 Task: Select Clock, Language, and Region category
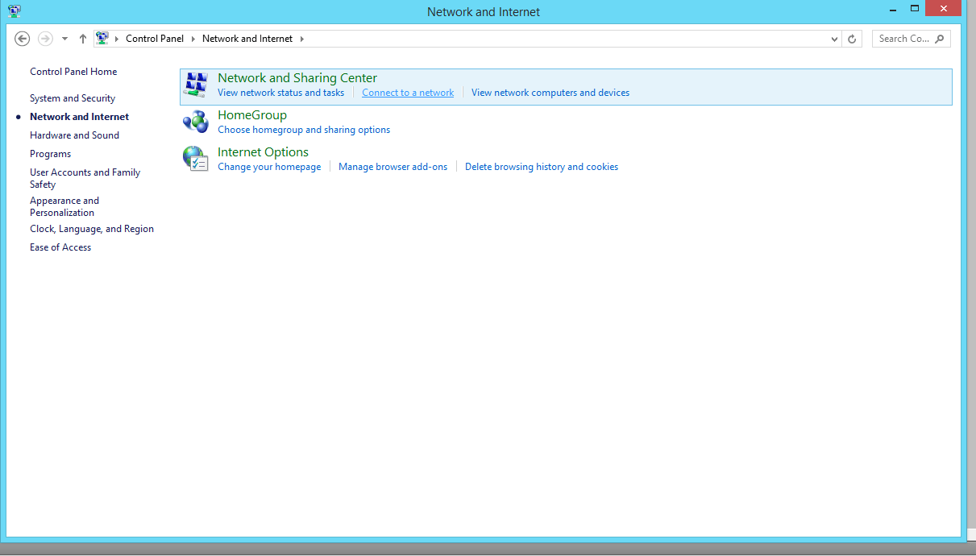pyautogui.click(x=92, y=229)
